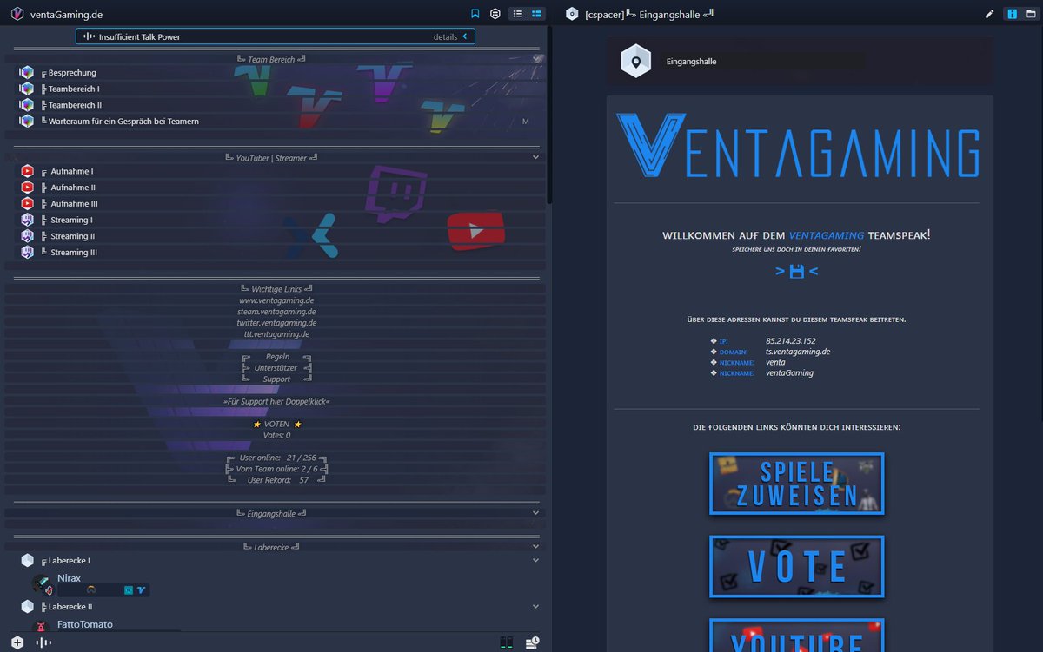Select the Support channel entry

[x=276, y=379]
